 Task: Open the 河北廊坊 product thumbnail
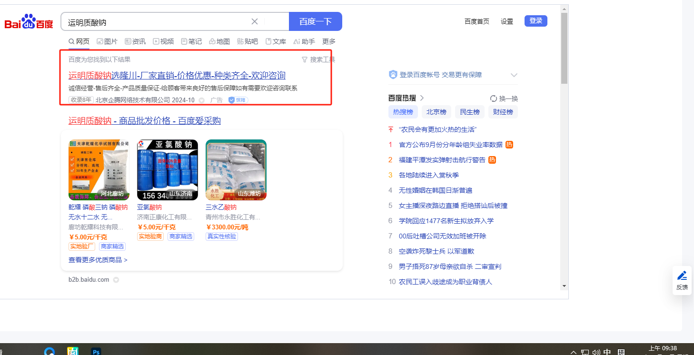(x=99, y=170)
